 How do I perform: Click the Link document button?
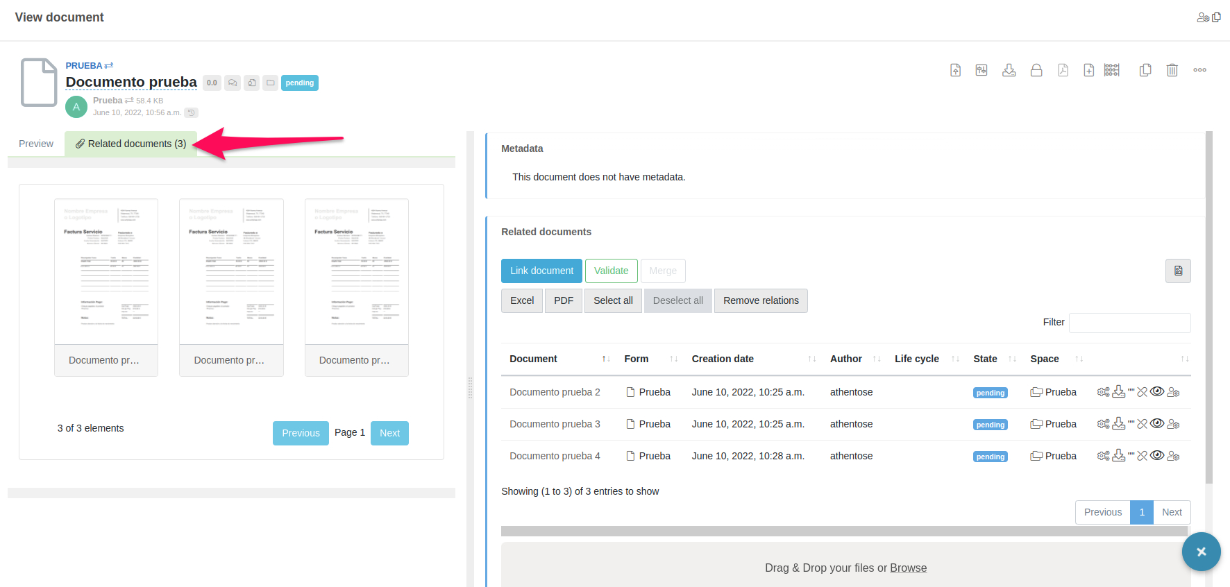pos(541,271)
